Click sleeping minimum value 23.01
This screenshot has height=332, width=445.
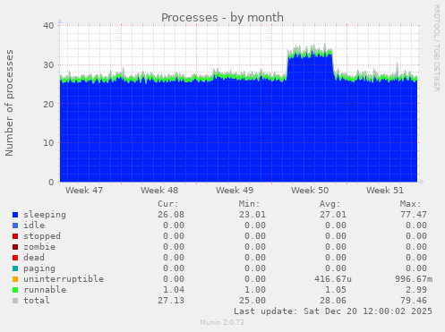click(252, 215)
